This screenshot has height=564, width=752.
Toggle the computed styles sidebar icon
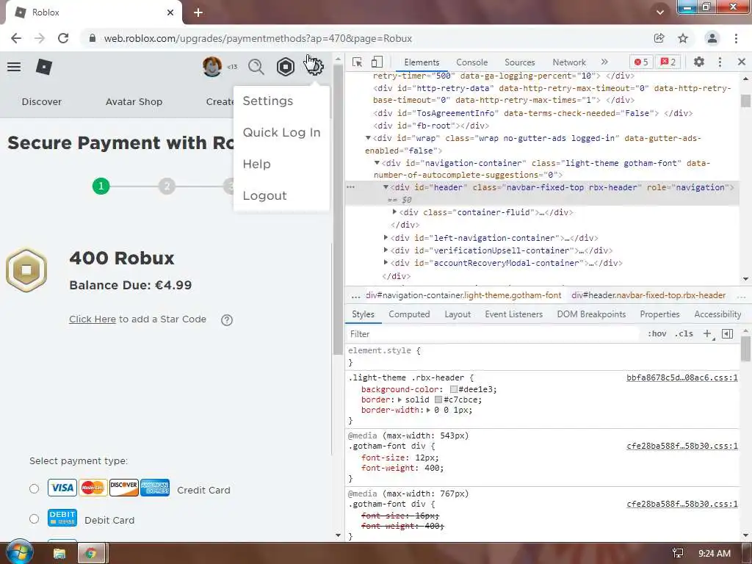727,334
